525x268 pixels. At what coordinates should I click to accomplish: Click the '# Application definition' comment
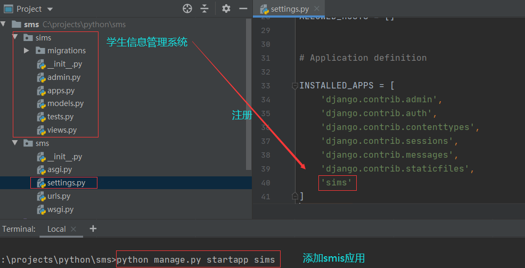363,58
